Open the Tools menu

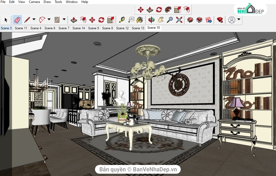tap(58, 2)
